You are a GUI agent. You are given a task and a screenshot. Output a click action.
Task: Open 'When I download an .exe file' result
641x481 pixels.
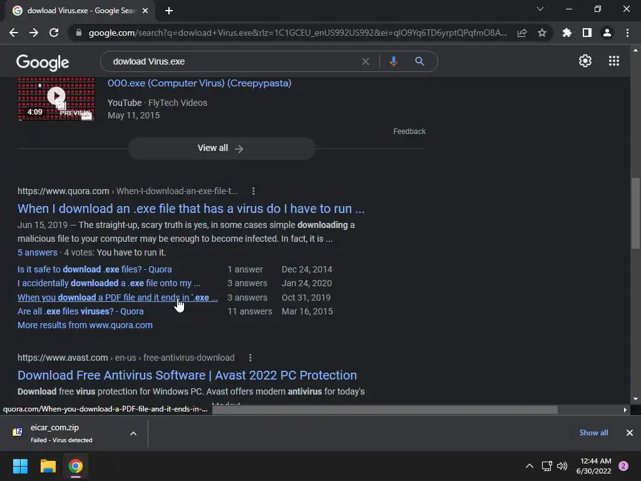pos(191,209)
